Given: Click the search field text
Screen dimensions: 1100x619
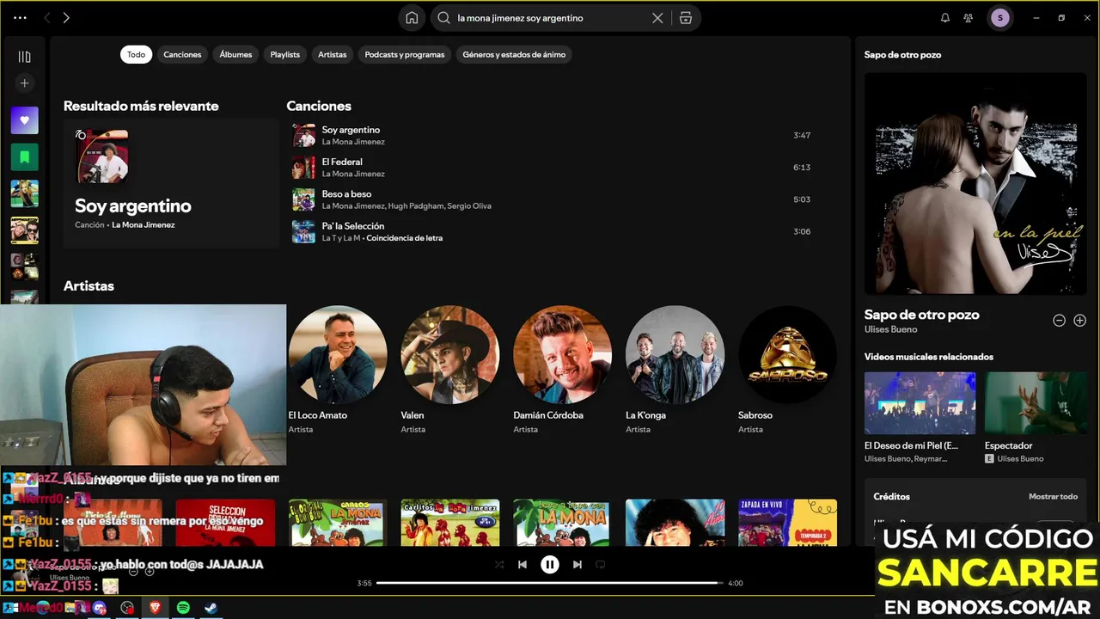Looking at the screenshot, I should (x=520, y=18).
